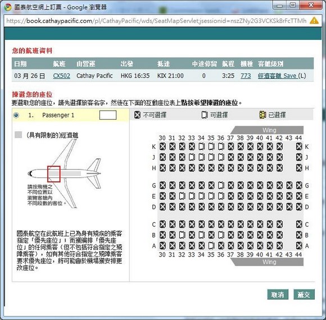Viewport: 326px width, 320px height.
Task: Click the '03 月 26 日' date cell
Action: [x=30, y=76]
